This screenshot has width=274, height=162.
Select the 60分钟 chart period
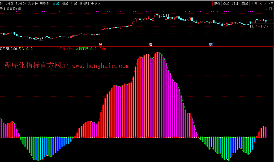(45, 3)
